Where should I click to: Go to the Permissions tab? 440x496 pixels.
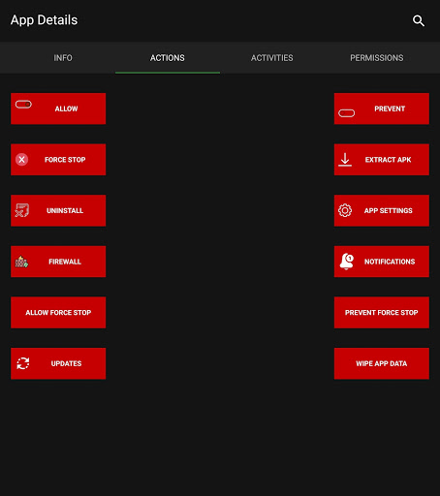pos(377,58)
